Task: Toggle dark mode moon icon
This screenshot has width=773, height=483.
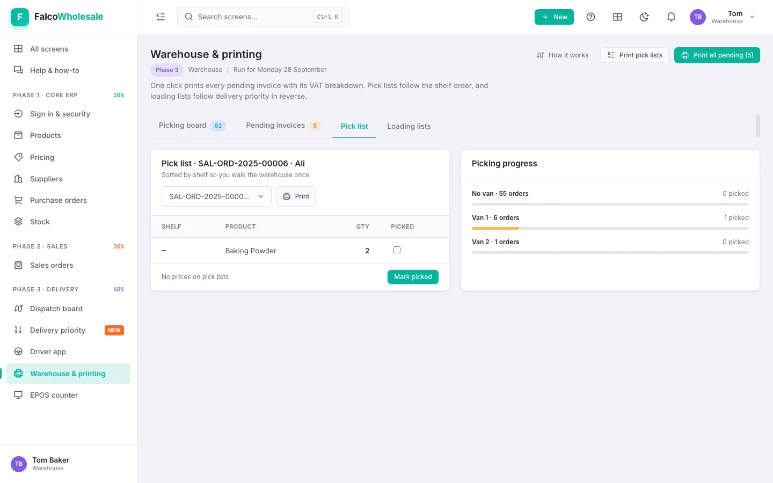Action: (x=644, y=17)
